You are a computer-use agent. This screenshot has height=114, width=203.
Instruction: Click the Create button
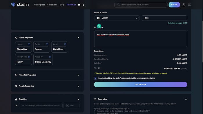(x=174, y=5)
